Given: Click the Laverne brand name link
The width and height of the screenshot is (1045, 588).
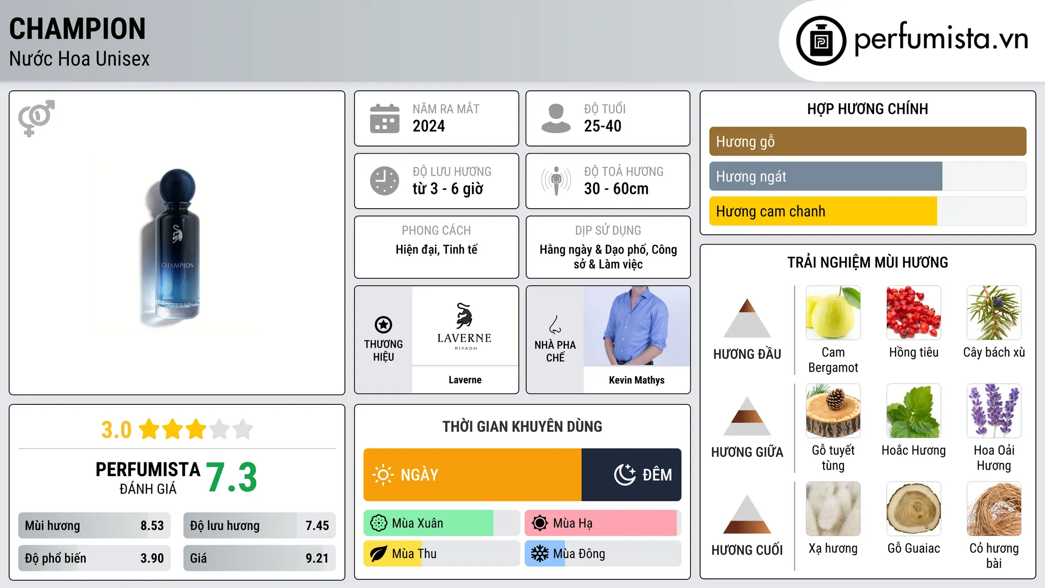Looking at the screenshot, I should click(x=465, y=380).
